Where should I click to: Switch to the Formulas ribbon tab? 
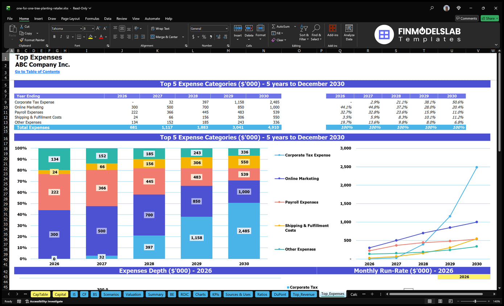point(92,18)
